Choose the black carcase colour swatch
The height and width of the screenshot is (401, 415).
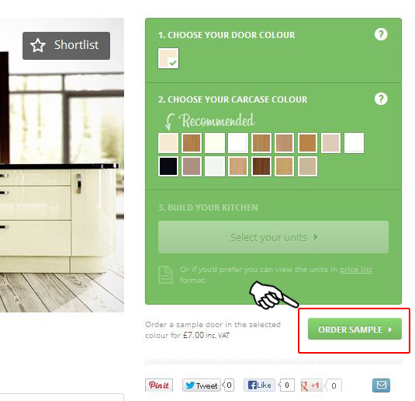(168, 166)
